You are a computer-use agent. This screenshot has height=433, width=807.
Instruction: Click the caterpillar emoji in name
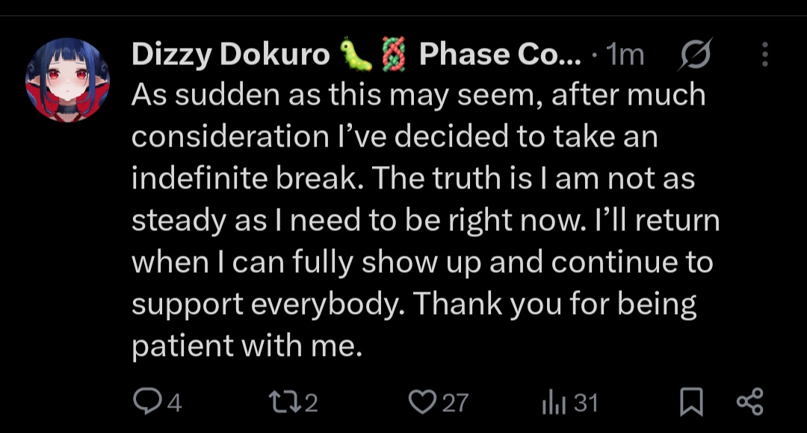[356, 54]
